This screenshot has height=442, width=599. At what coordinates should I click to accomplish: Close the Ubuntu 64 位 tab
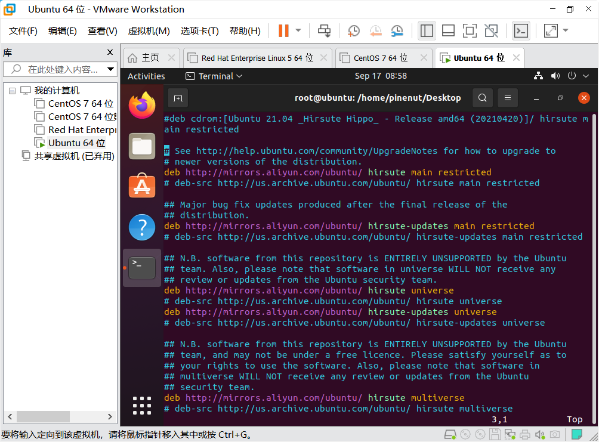point(516,58)
